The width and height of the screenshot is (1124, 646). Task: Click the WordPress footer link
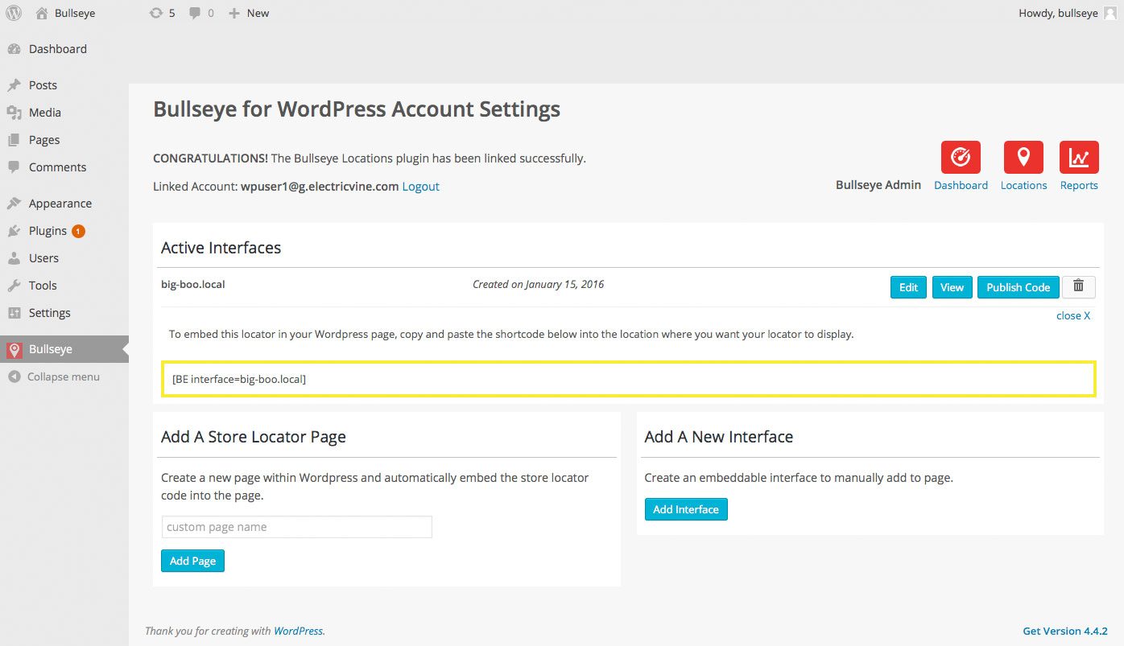tap(298, 631)
